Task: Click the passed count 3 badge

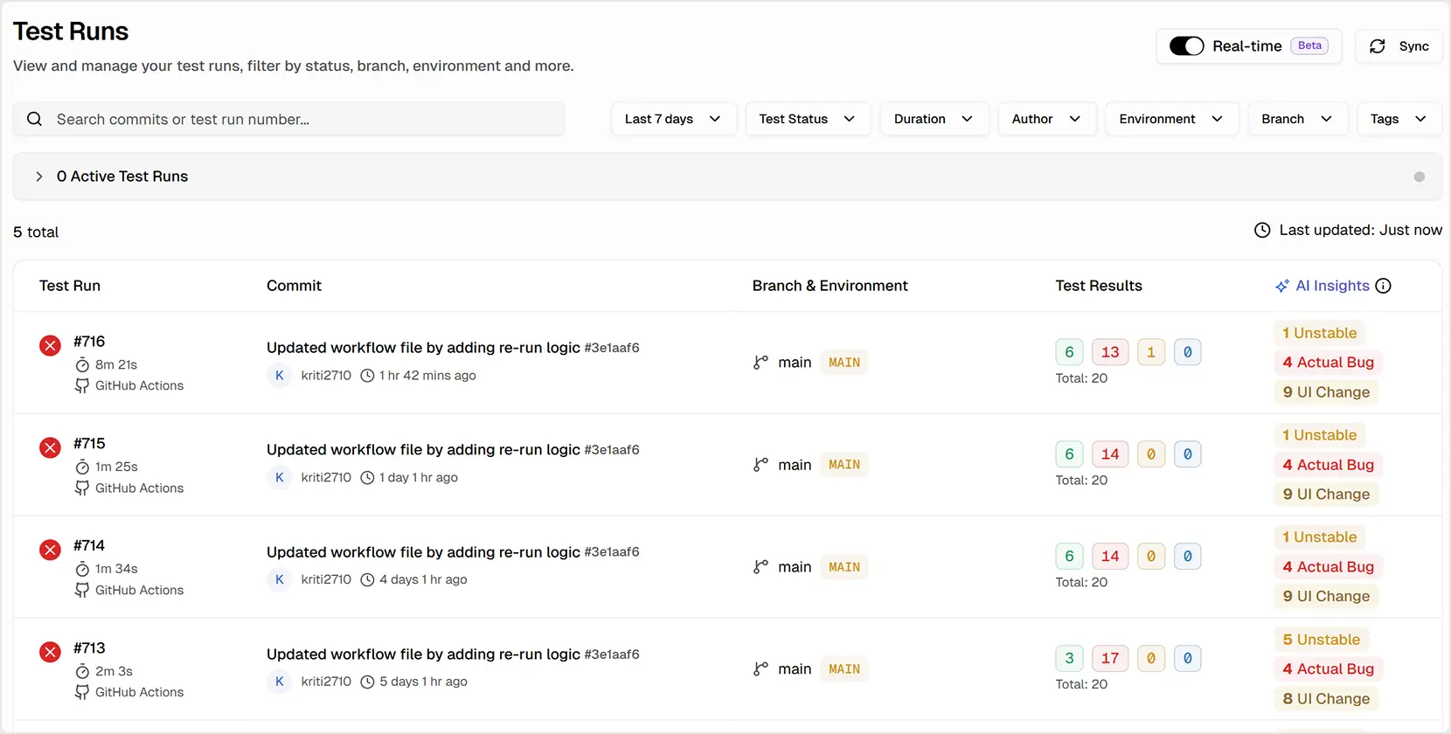Action: pos(1069,658)
